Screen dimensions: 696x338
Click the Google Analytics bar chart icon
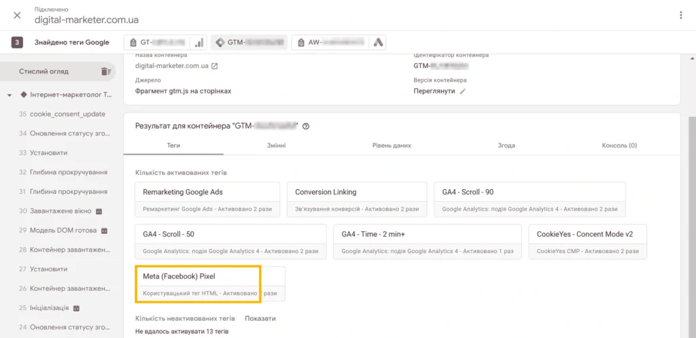[x=199, y=43]
